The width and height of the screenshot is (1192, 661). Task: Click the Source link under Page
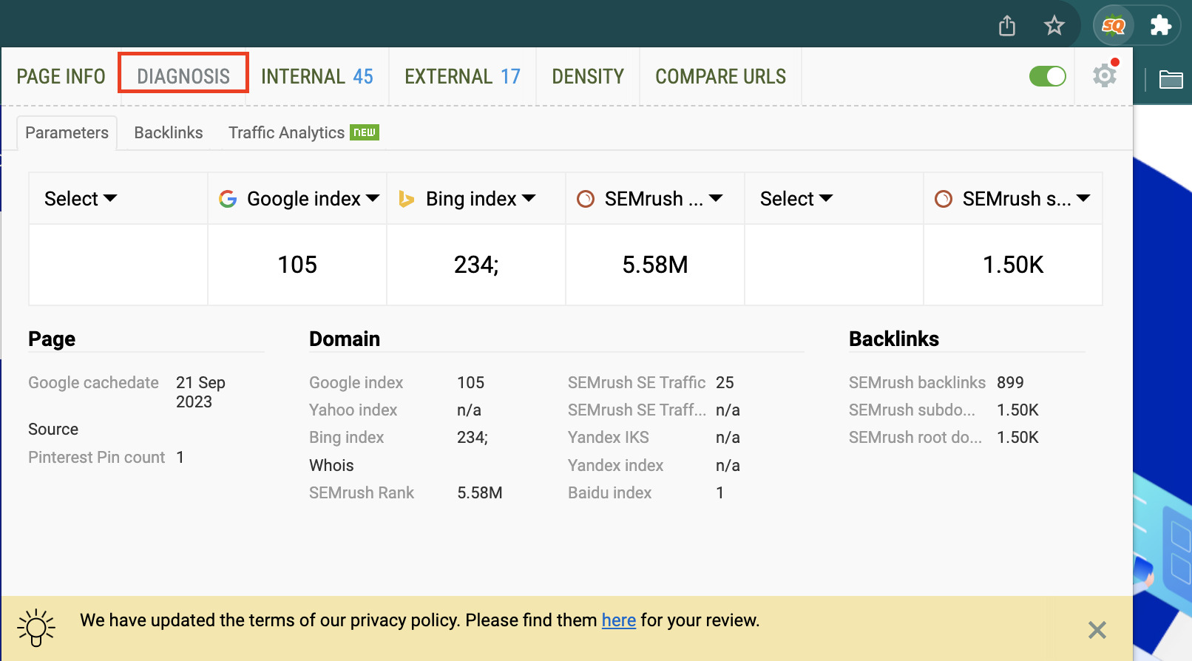click(53, 429)
